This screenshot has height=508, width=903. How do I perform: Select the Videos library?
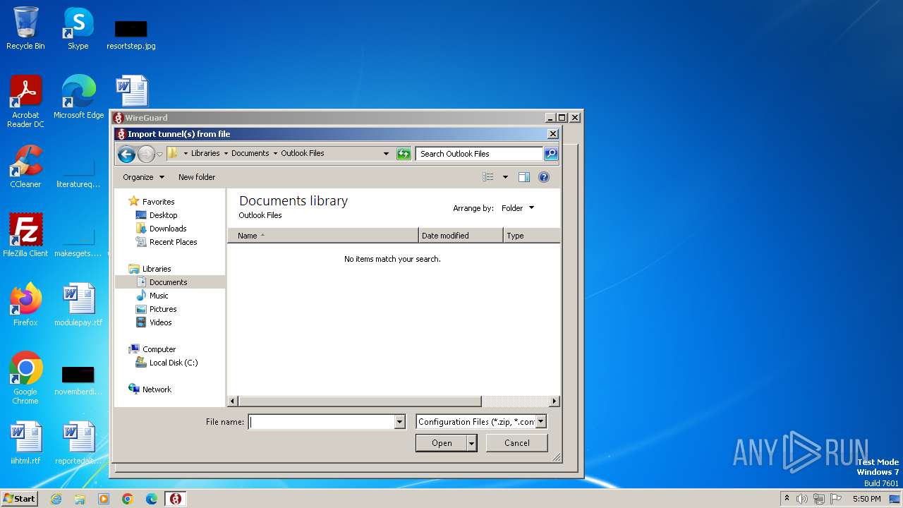(x=160, y=322)
